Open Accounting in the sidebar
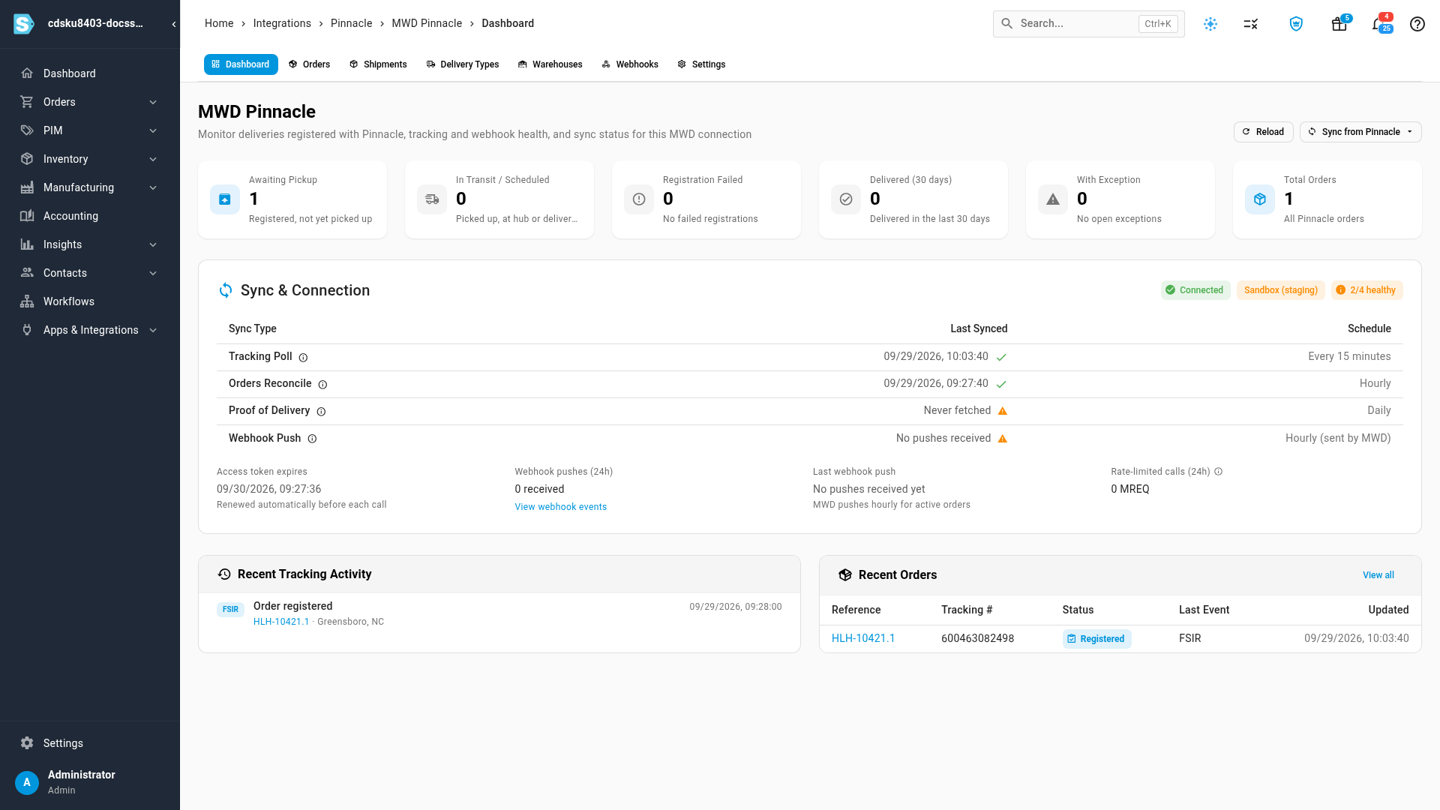 click(x=90, y=216)
